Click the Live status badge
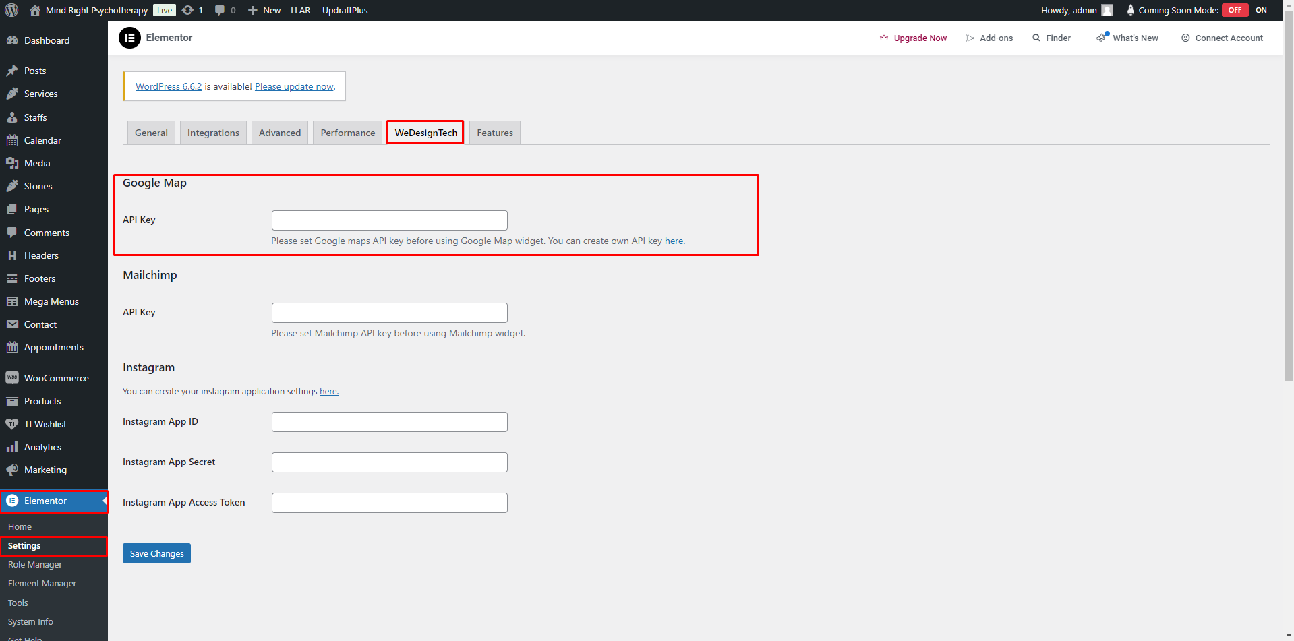 [165, 10]
